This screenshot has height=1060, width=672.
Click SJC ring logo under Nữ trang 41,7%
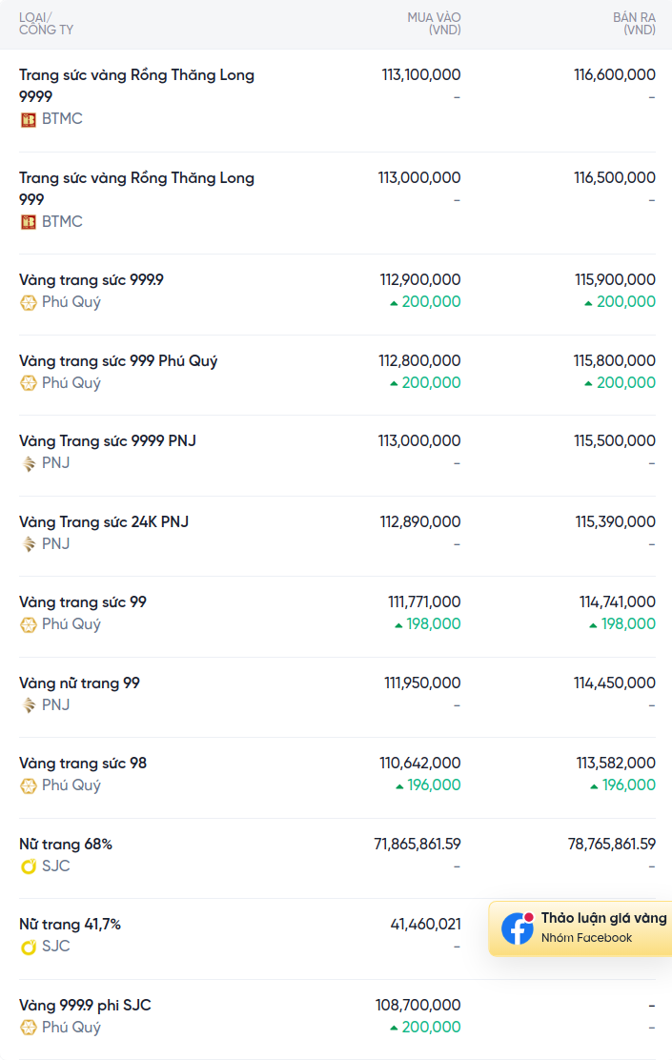tap(28, 948)
